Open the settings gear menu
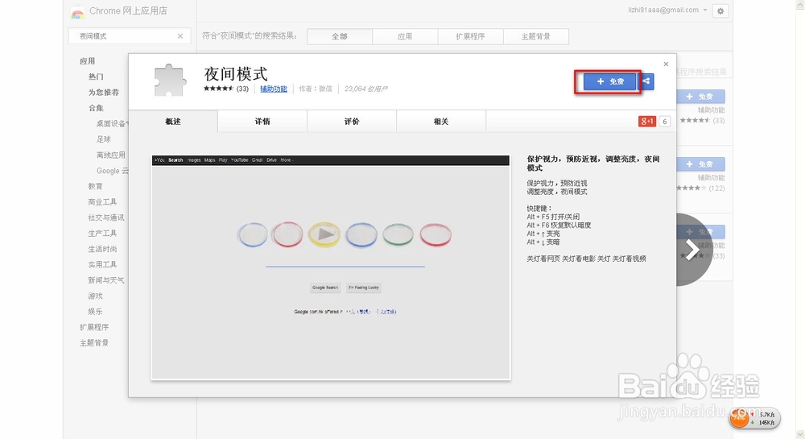805x439 pixels. [x=720, y=10]
